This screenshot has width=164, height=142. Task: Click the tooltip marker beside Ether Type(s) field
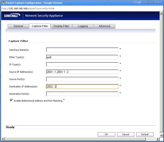click(x=120, y=56)
